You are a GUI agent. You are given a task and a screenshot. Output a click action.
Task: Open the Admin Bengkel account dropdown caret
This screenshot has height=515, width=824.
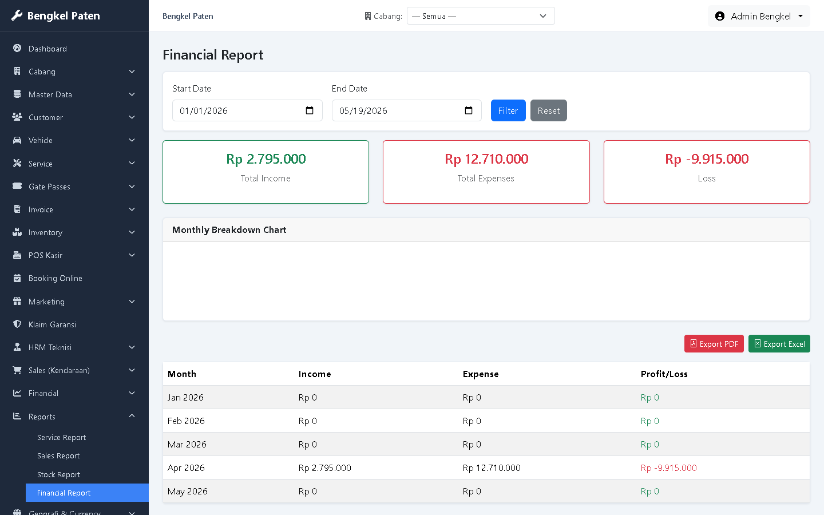[801, 16]
